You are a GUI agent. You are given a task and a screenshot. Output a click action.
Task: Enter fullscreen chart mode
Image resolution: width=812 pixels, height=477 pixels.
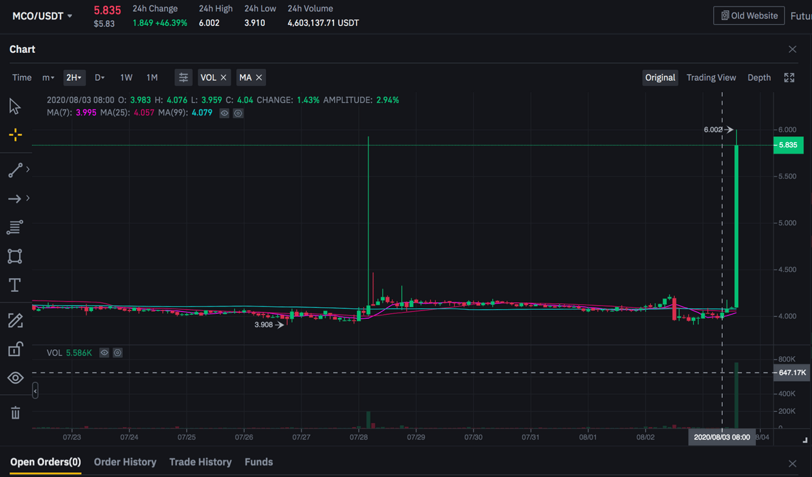point(789,77)
